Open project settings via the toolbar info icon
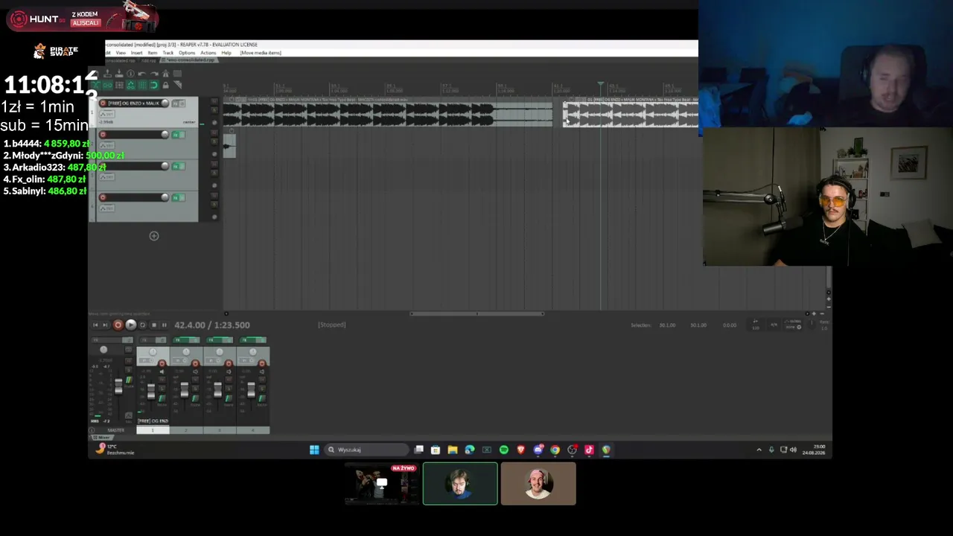 click(130, 74)
